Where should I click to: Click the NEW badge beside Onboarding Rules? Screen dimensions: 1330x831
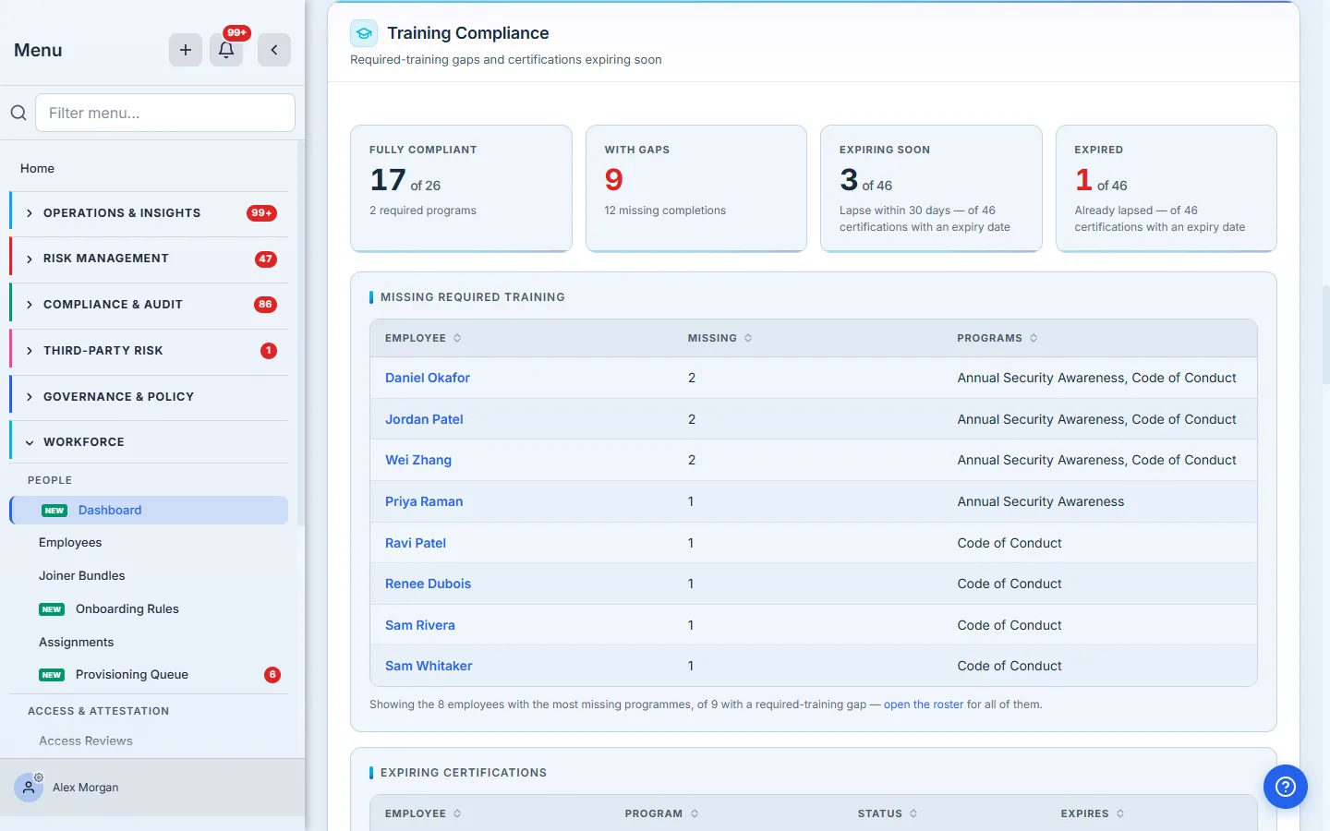point(52,609)
